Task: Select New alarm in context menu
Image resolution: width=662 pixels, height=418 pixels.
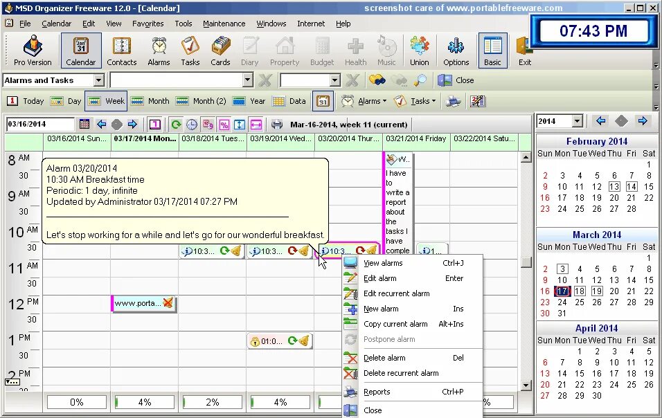Action: tap(381, 309)
